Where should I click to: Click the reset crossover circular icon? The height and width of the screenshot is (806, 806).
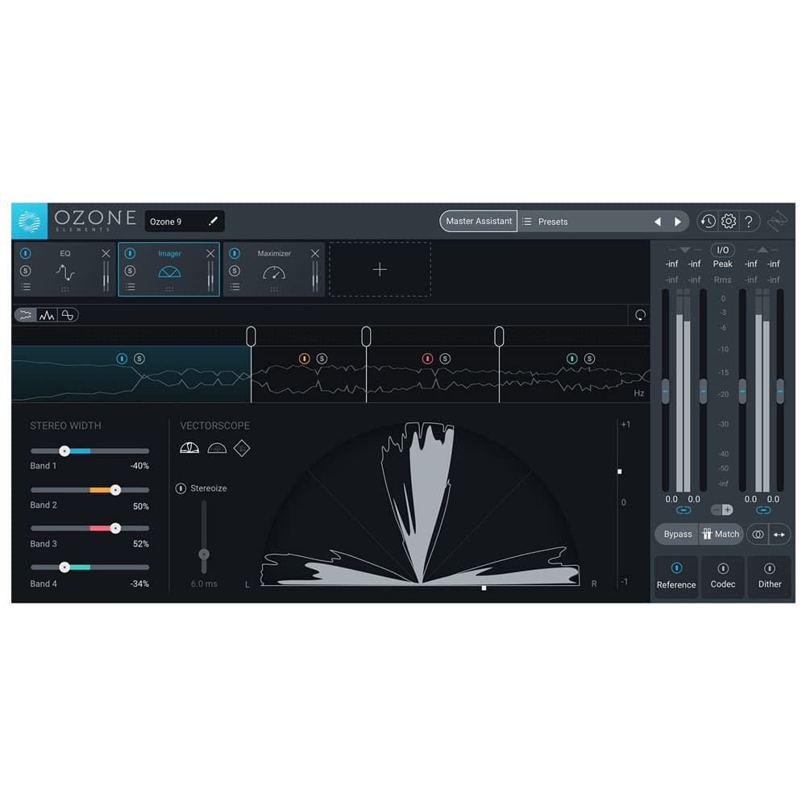tap(640, 315)
